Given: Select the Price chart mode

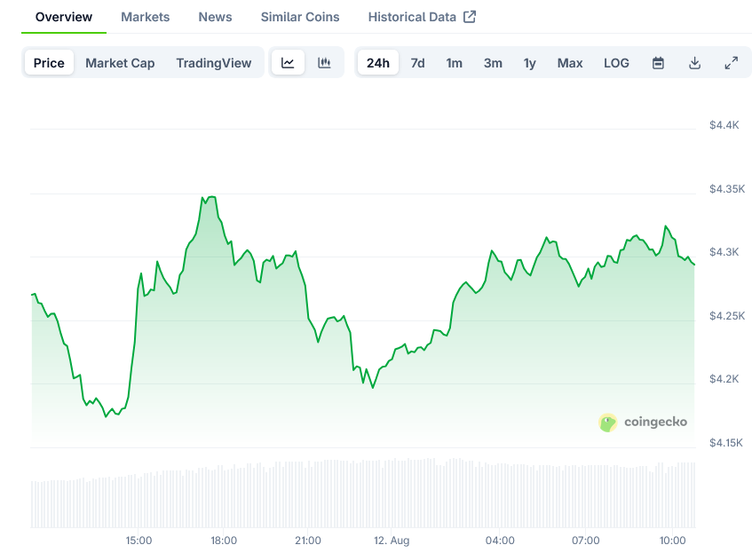Looking at the screenshot, I should (49, 63).
